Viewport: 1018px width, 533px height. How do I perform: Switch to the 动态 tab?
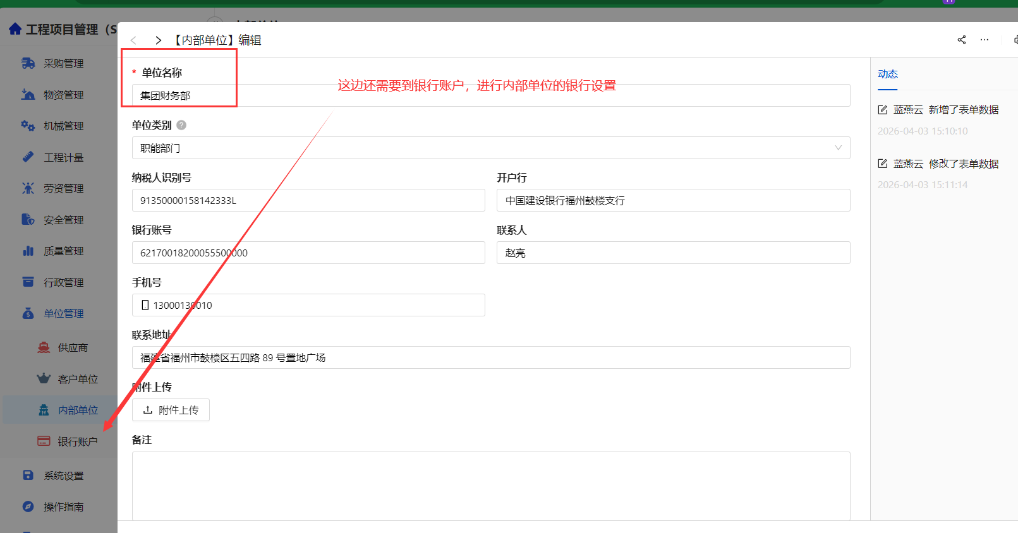point(887,74)
